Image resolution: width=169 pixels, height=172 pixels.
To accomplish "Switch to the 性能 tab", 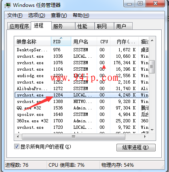I will (84, 26).
